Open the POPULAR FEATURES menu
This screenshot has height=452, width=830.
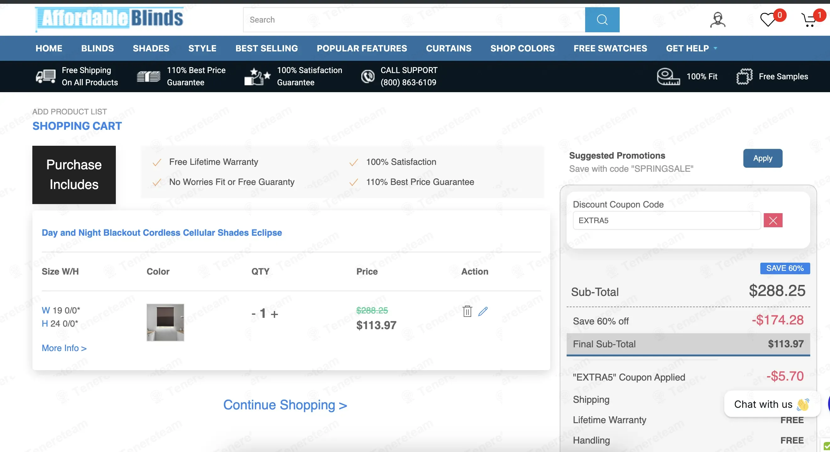362,48
